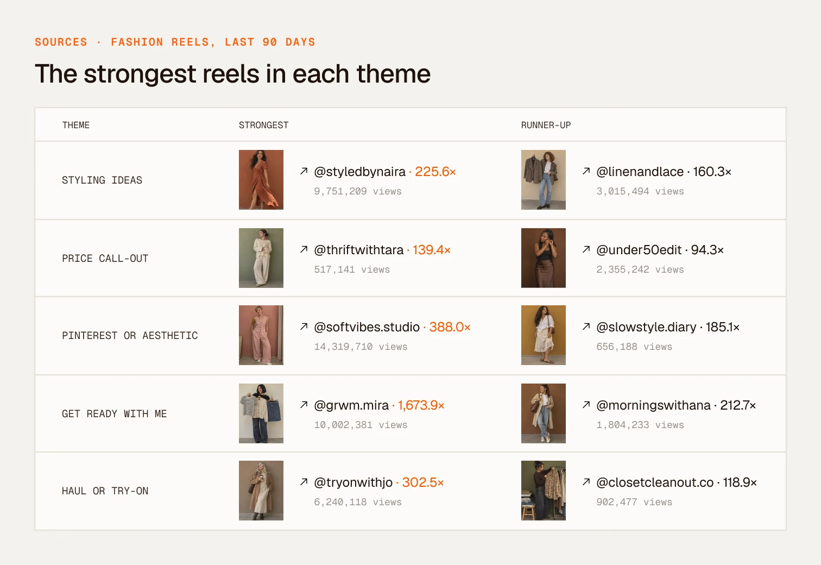View the @grwm.mira reel thumbnail

261,413
